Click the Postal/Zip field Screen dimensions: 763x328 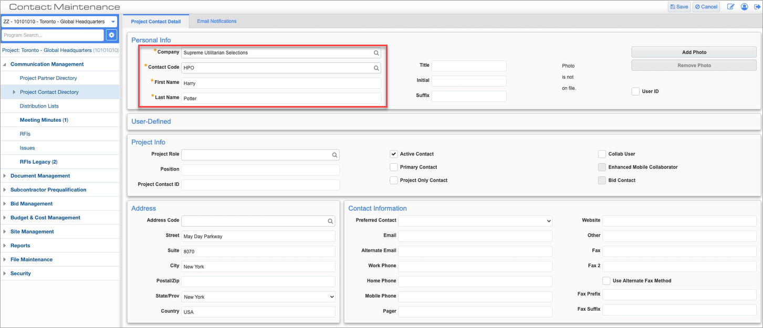(x=258, y=282)
